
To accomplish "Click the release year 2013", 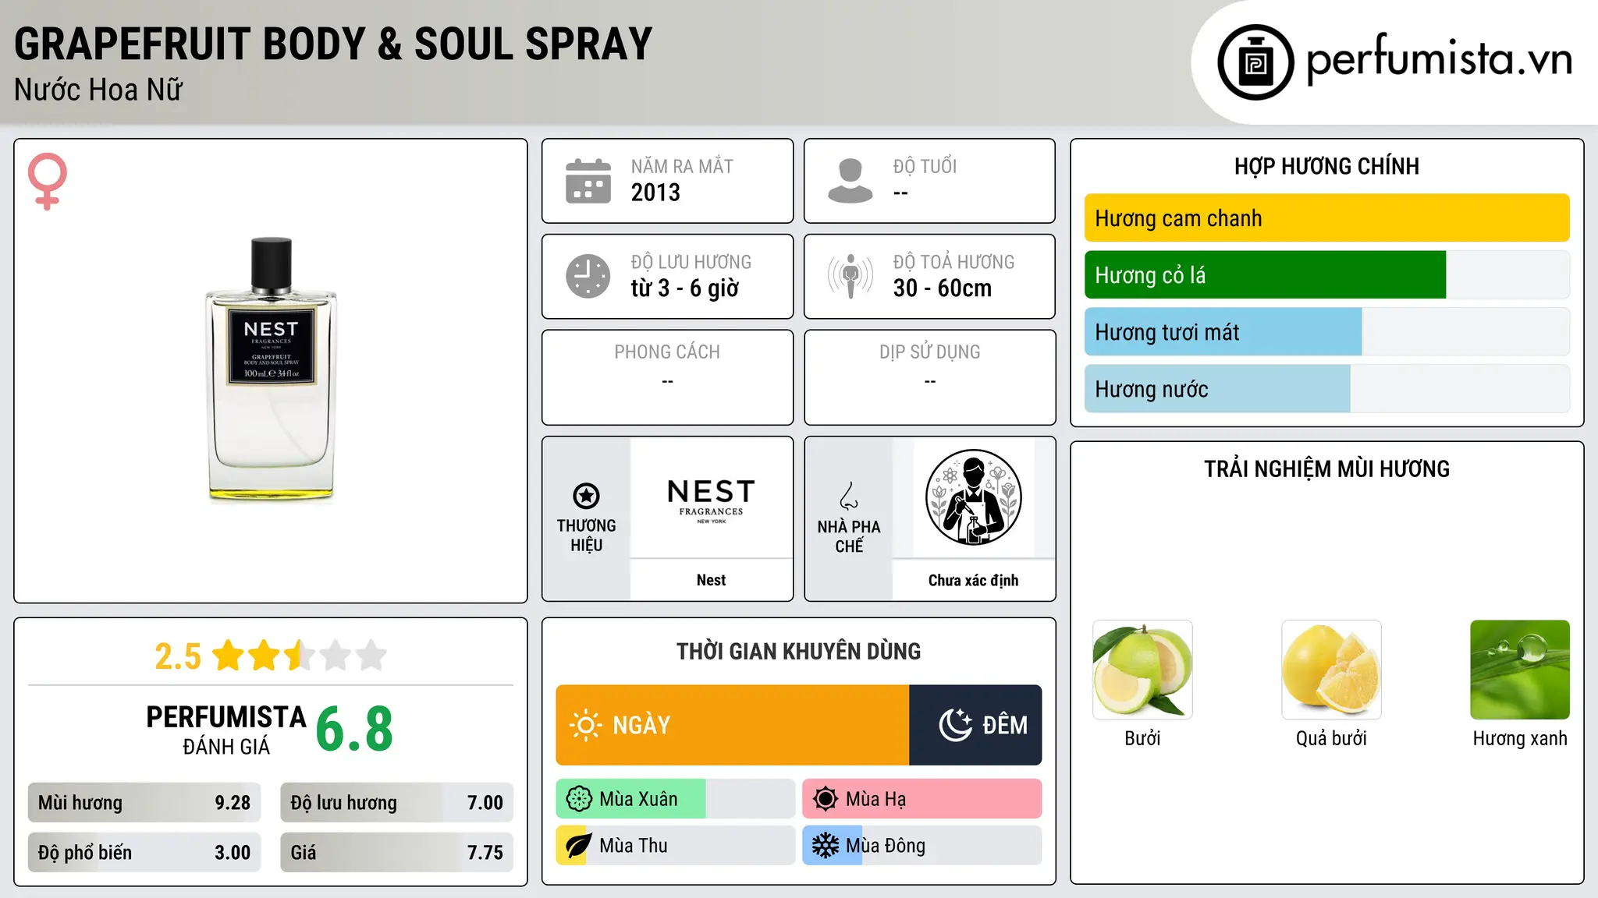I will pos(655,193).
